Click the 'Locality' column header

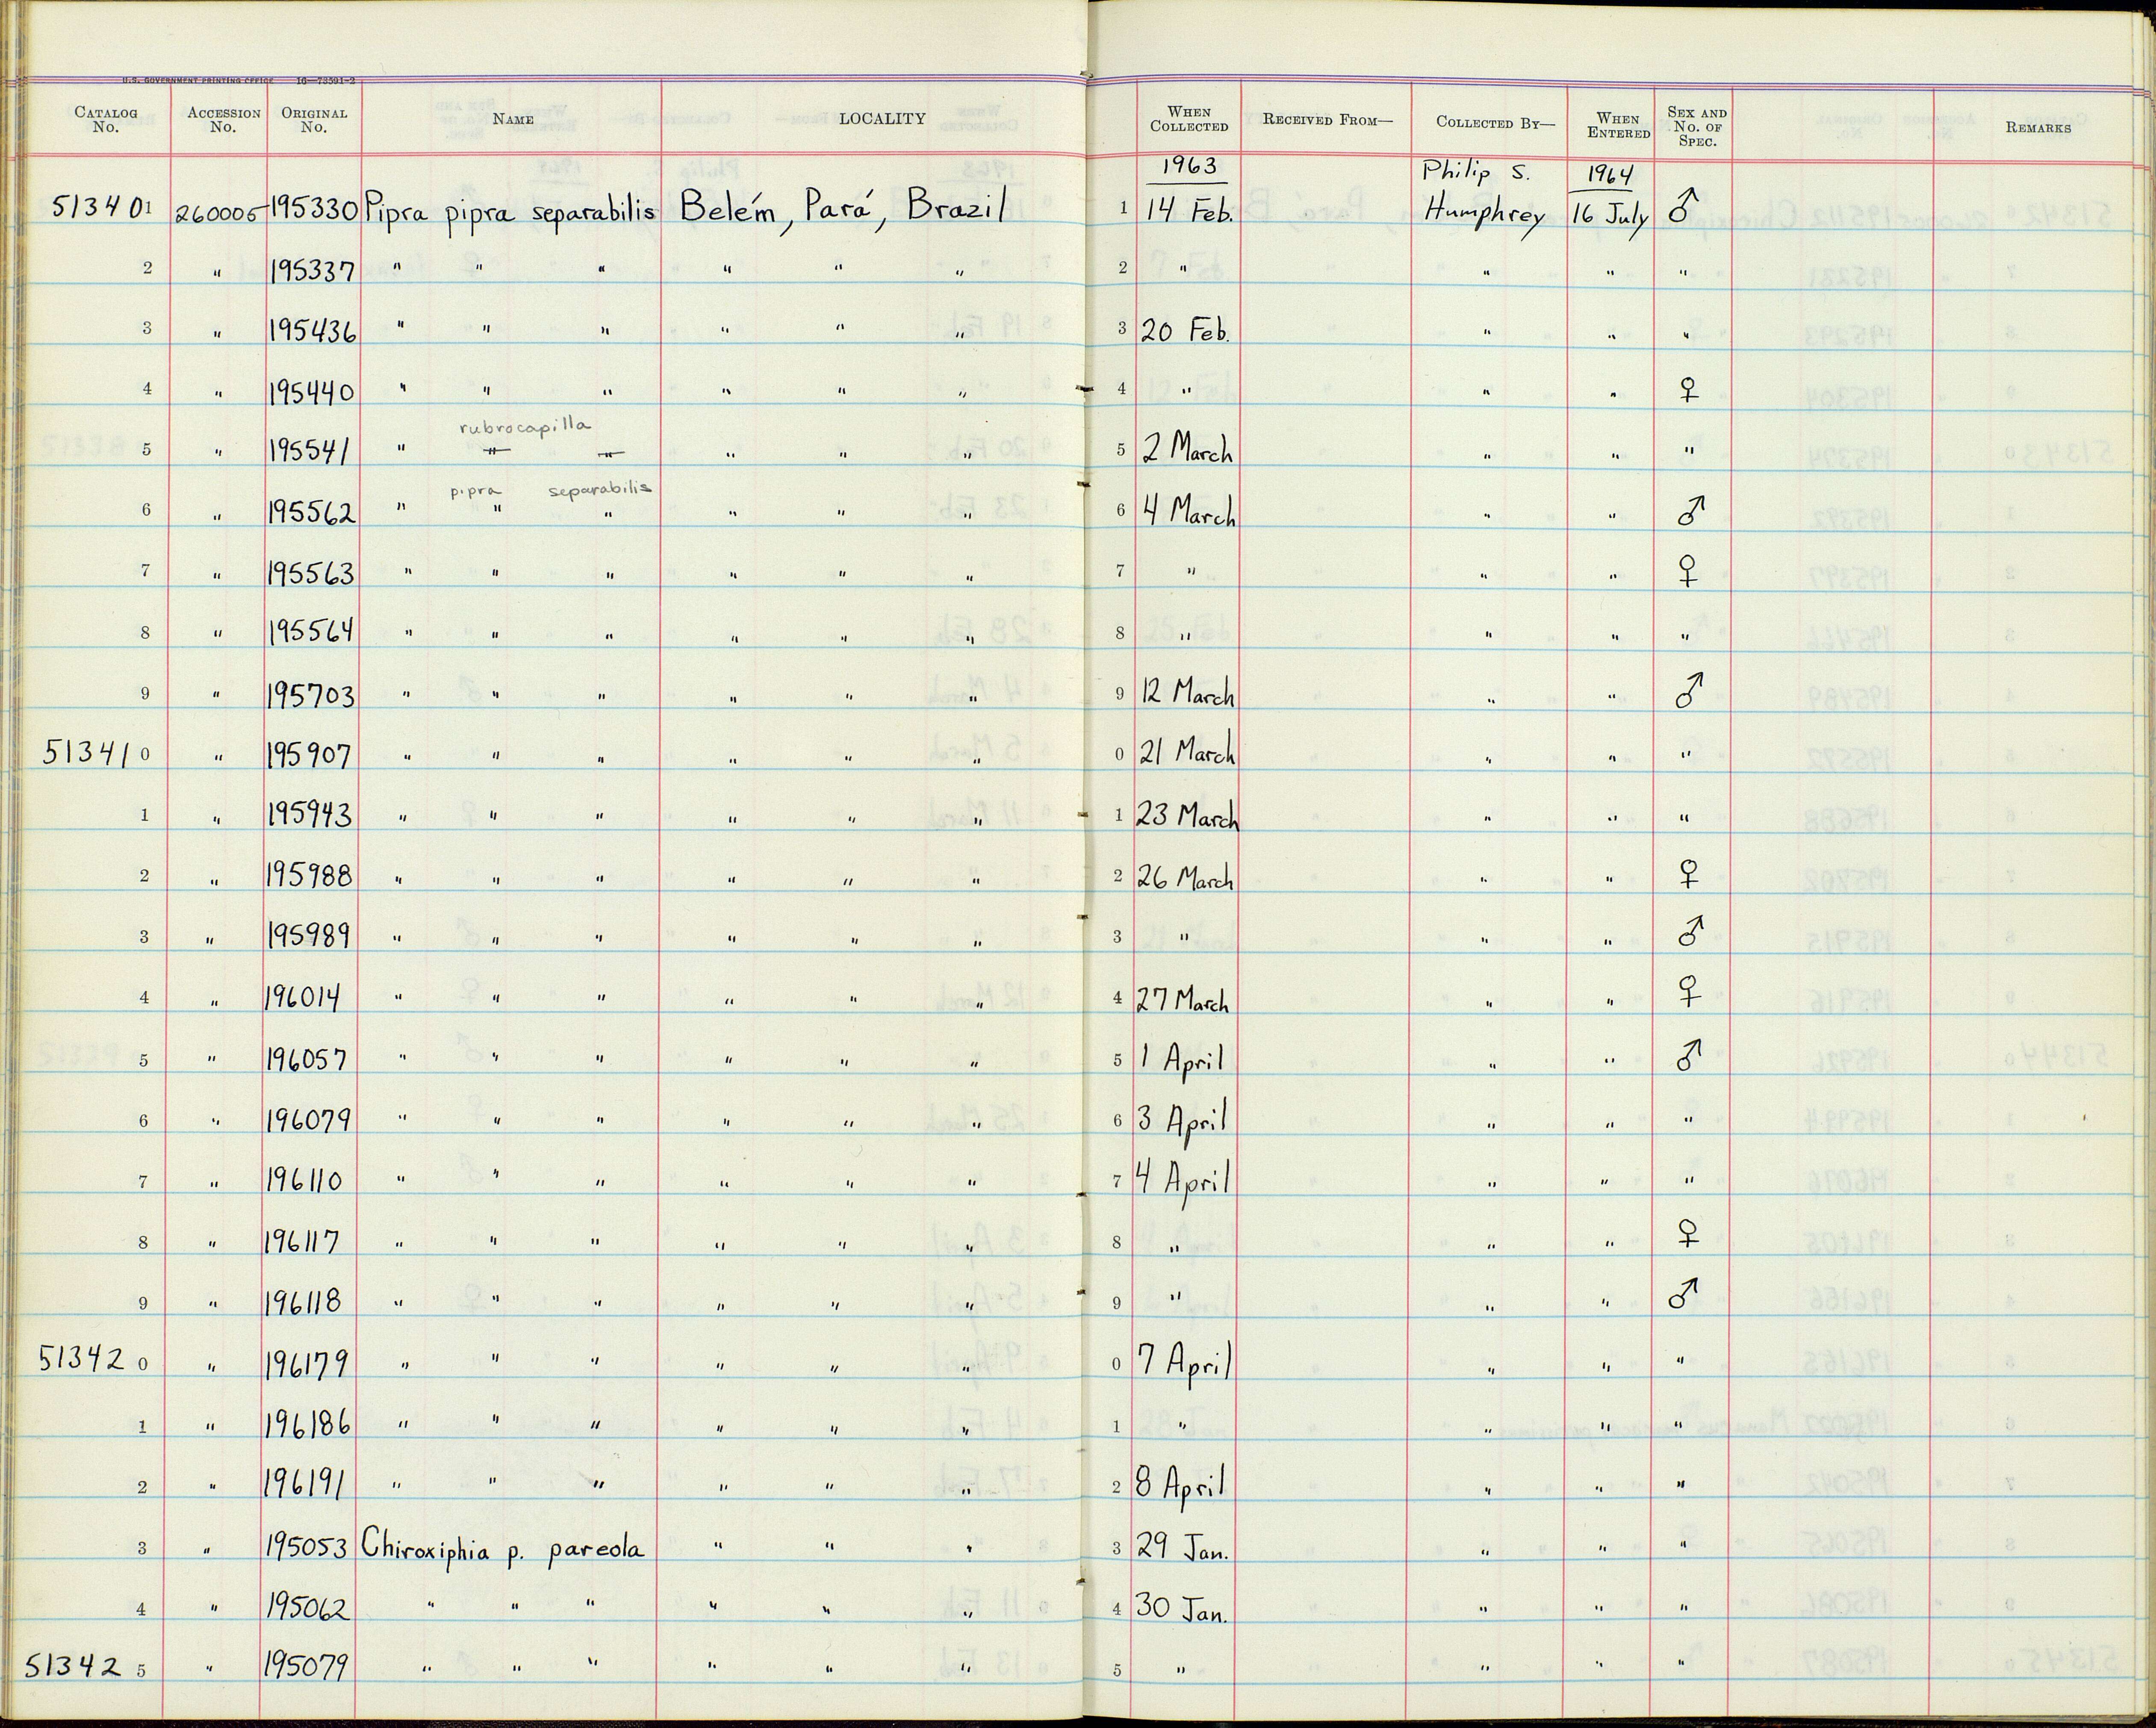pyautogui.click(x=881, y=118)
